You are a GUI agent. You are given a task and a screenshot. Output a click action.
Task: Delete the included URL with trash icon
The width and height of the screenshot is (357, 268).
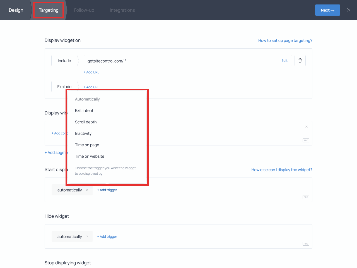[x=300, y=61]
